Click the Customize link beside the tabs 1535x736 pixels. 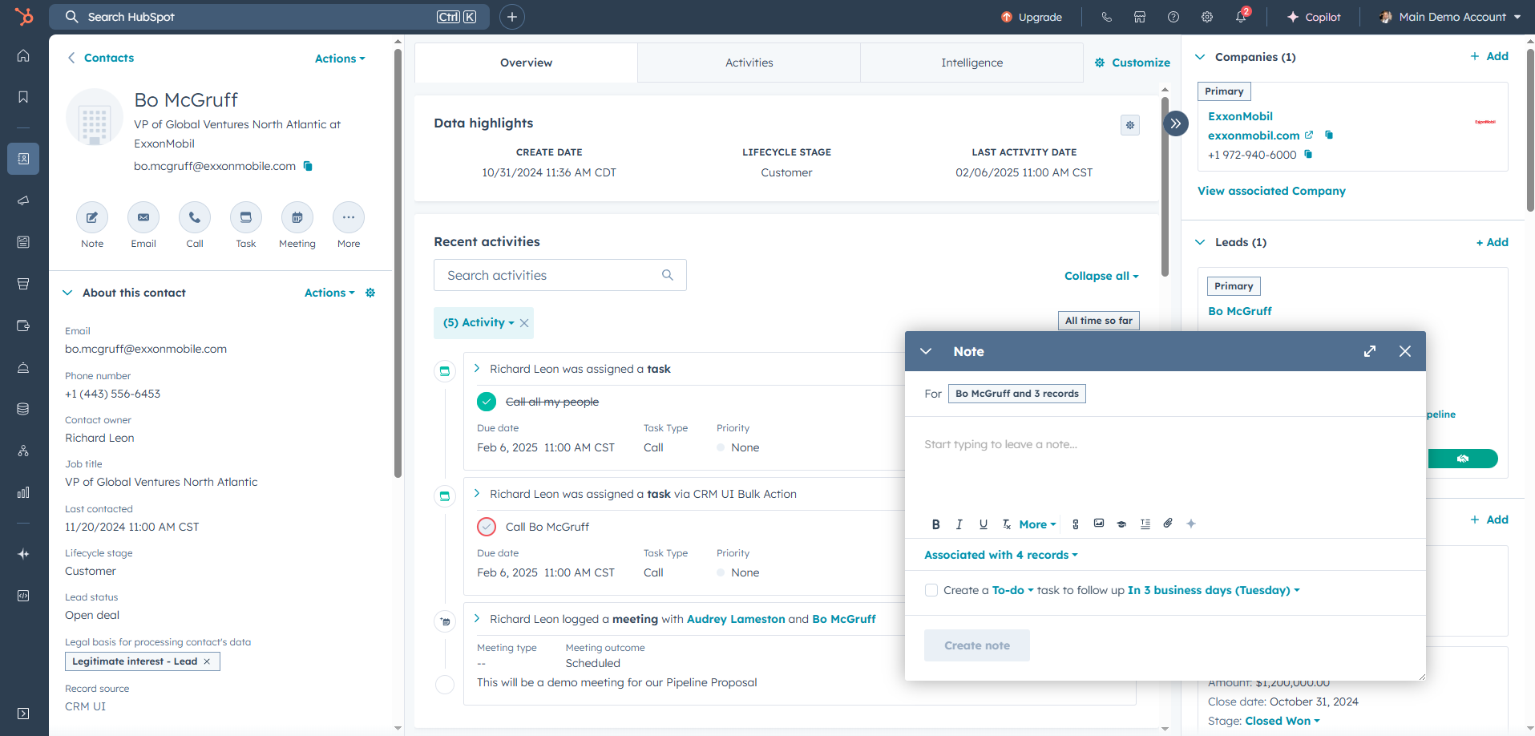pos(1133,63)
